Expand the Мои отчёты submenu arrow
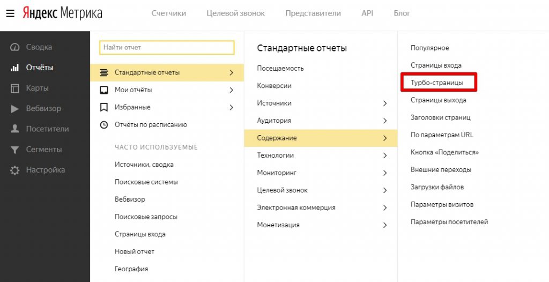Image resolution: width=549 pixels, height=282 pixels. 231,90
